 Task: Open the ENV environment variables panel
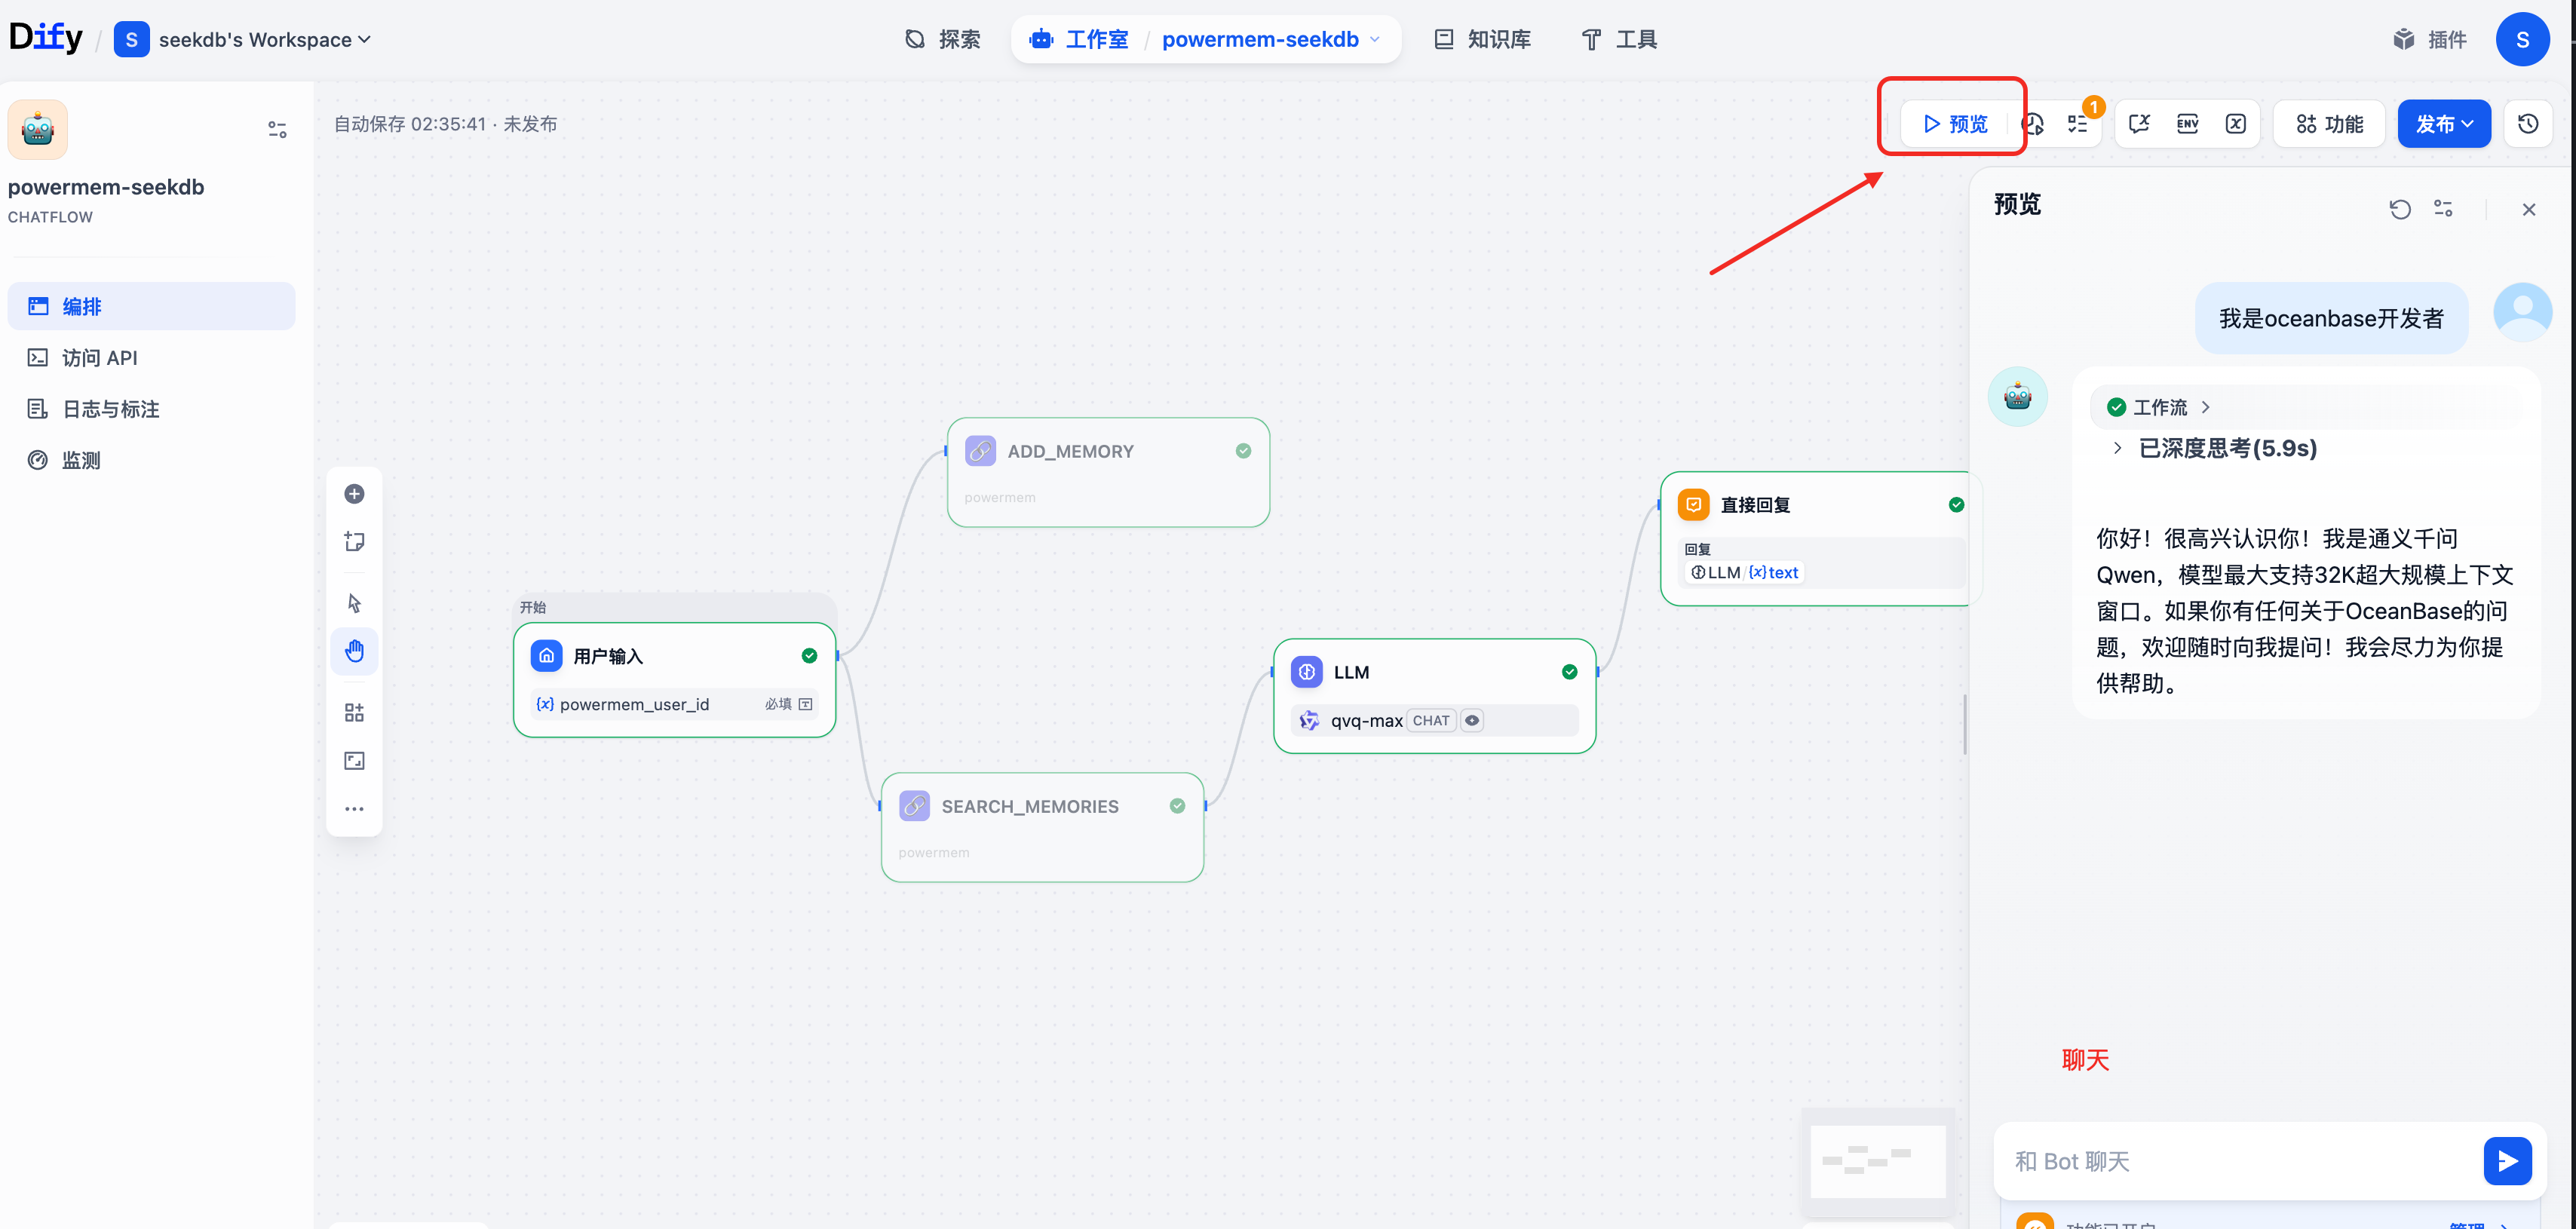tap(2187, 124)
